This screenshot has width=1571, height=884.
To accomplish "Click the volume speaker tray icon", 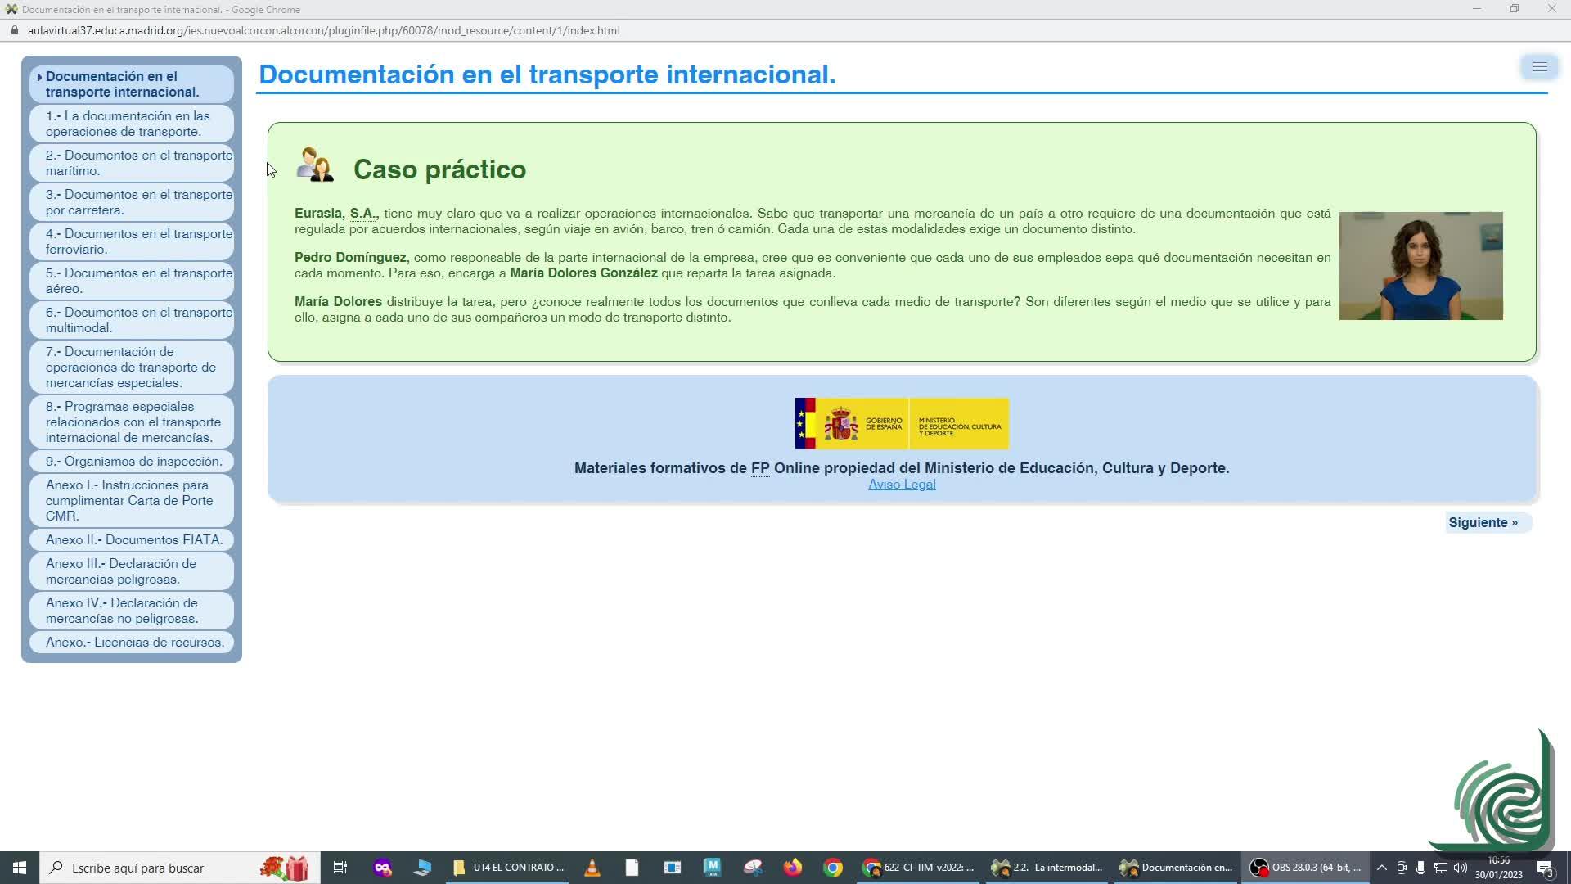I will click(x=1461, y=868).
